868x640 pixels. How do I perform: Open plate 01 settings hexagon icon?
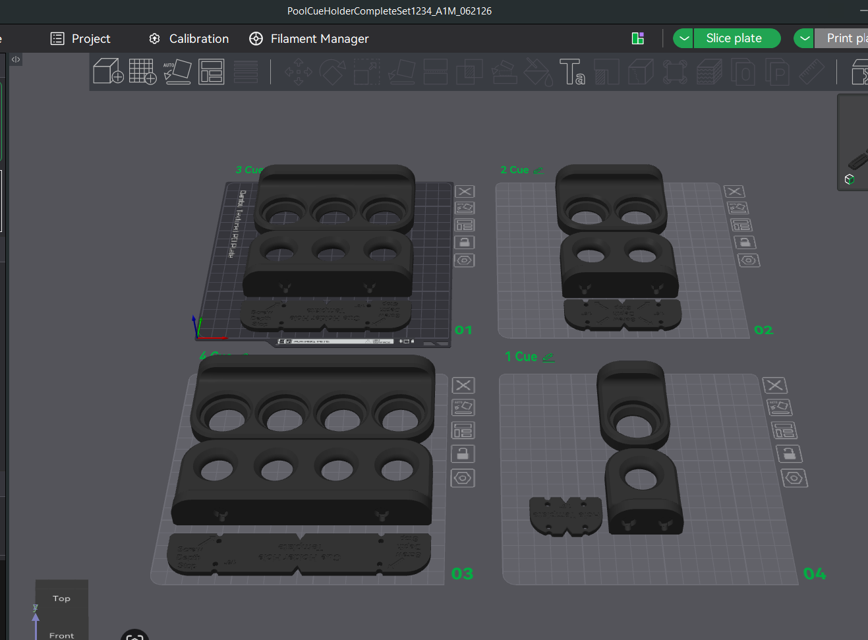(465, 260)
